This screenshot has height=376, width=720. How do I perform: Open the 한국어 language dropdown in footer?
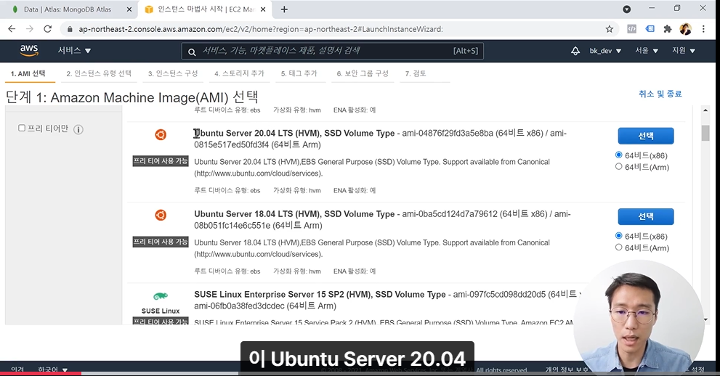53,369
